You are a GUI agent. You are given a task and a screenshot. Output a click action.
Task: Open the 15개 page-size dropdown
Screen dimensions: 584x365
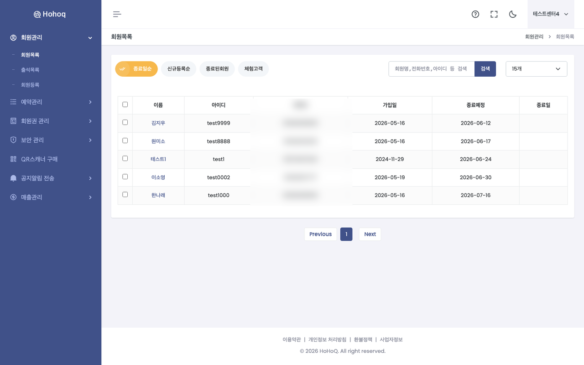coord(537,69)
